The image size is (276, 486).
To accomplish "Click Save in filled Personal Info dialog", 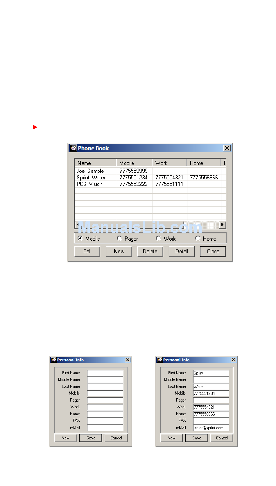I will [x=197, y=438].
